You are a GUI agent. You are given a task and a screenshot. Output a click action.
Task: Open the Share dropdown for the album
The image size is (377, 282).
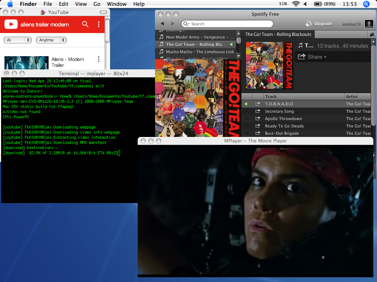(x=312, y=57)
